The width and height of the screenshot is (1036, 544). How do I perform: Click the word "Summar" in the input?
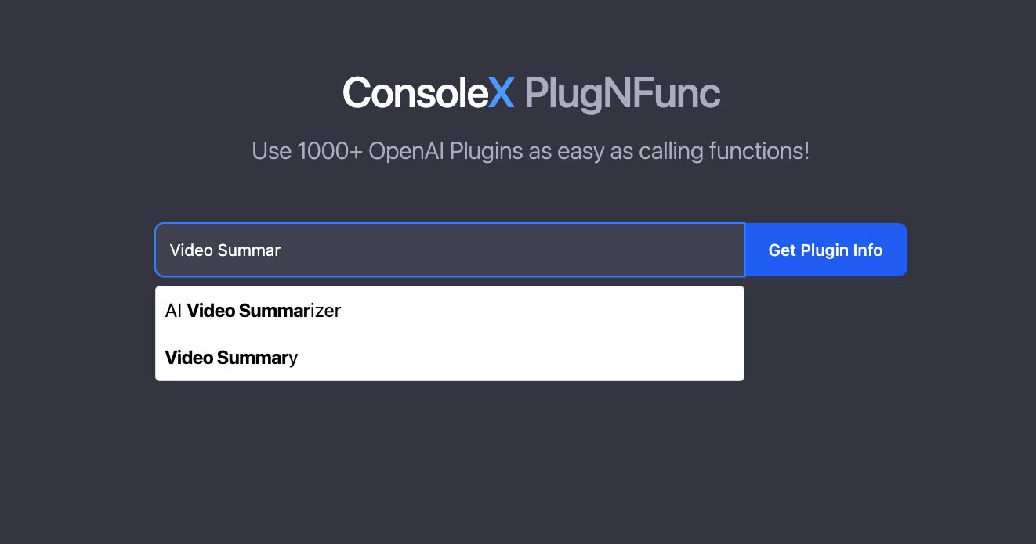pyautogui.click(x=248, y=250)
